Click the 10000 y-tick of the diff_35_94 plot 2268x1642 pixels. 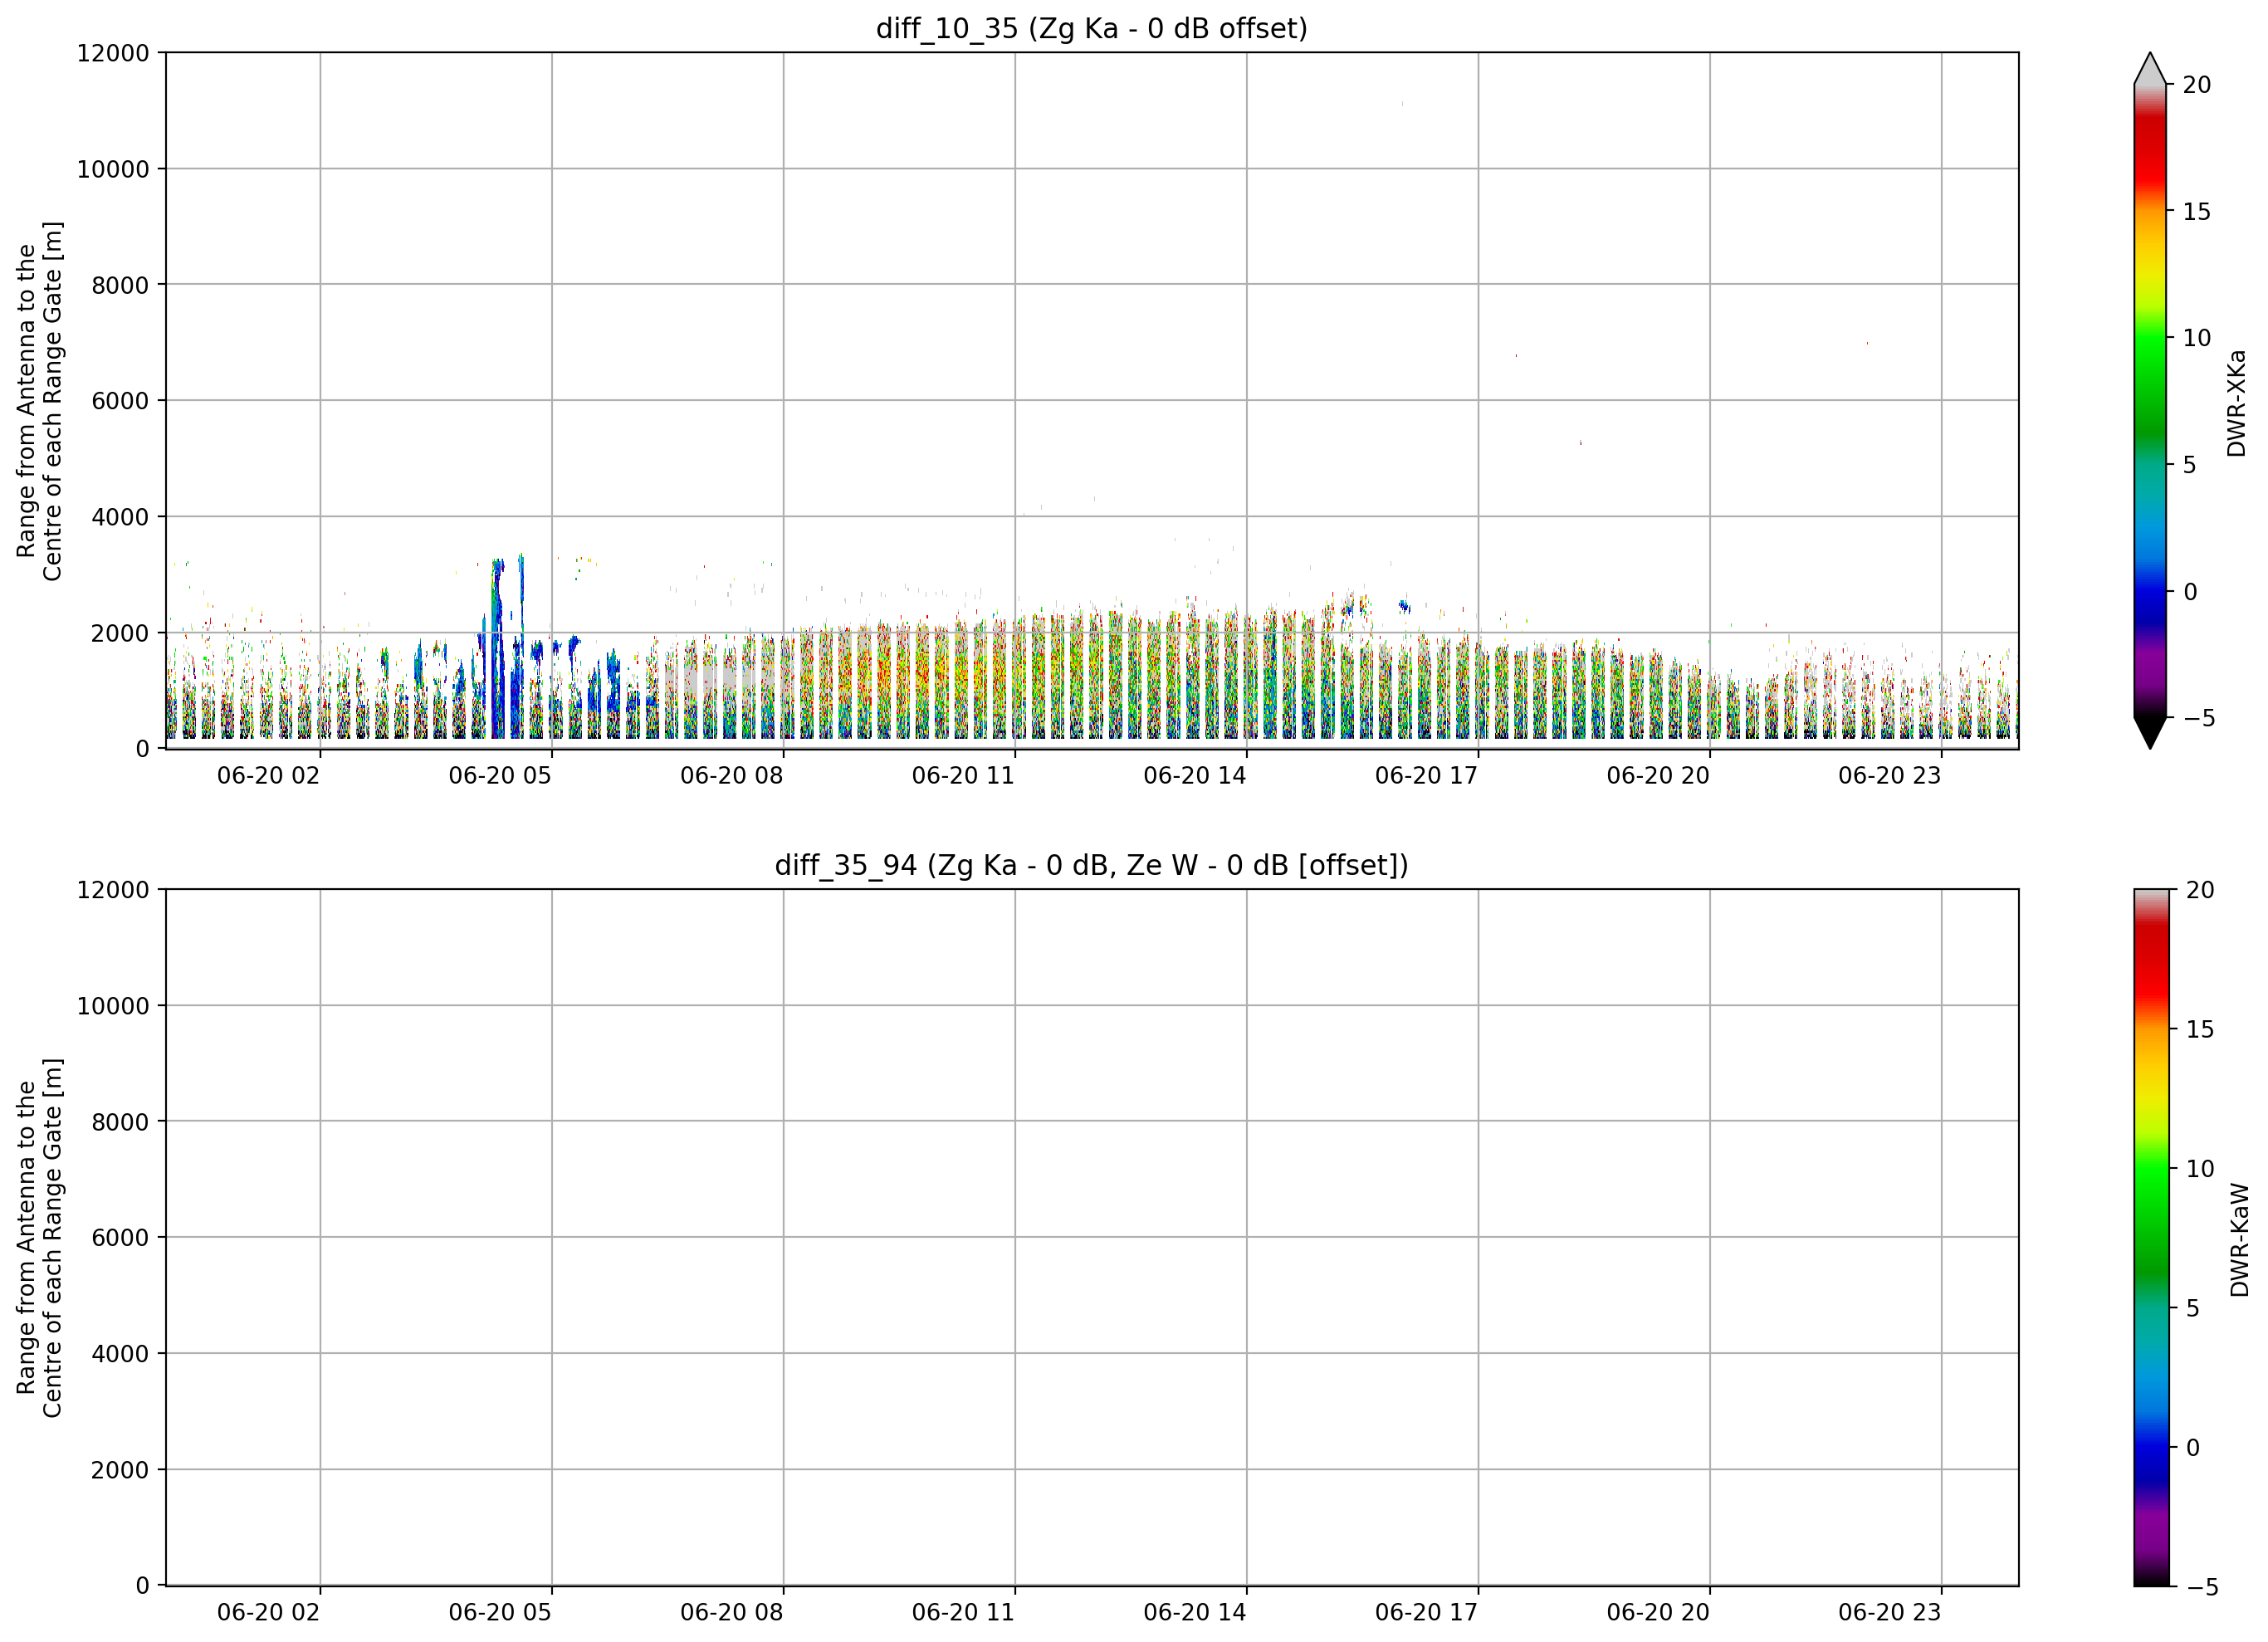tap(113, 1006)
